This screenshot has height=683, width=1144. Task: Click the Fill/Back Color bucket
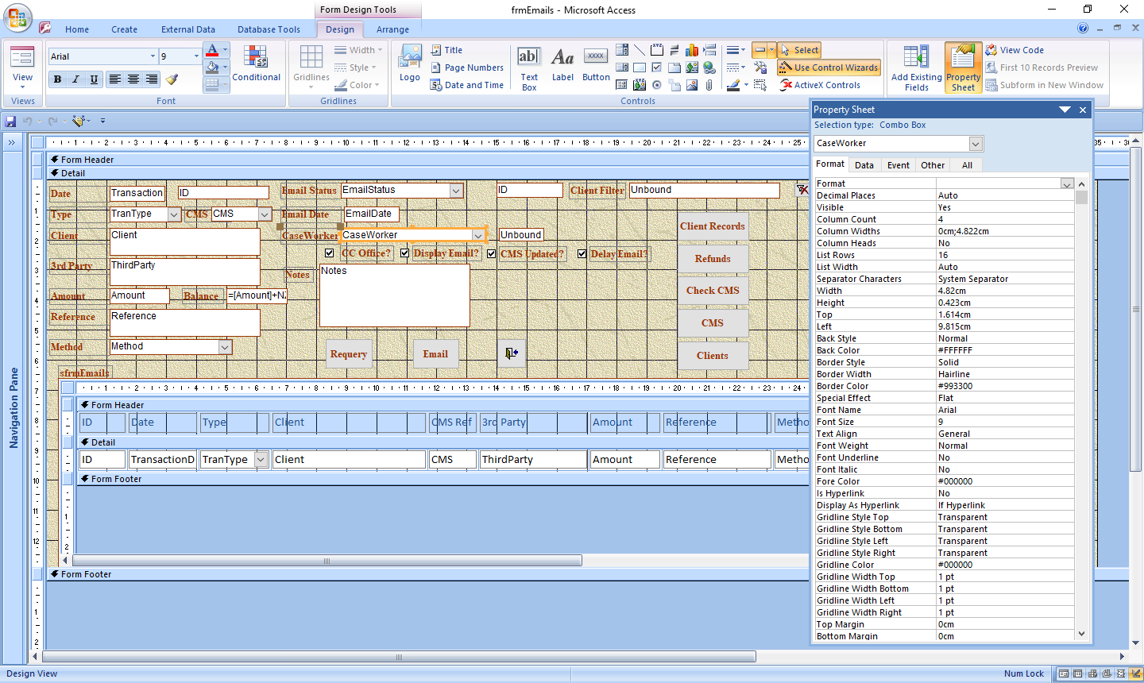(x=211, y=68)
